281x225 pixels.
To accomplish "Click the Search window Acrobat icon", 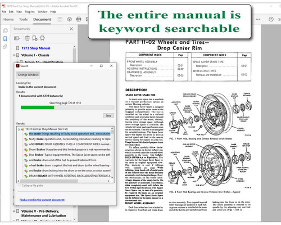I will (x=18, y=66).
